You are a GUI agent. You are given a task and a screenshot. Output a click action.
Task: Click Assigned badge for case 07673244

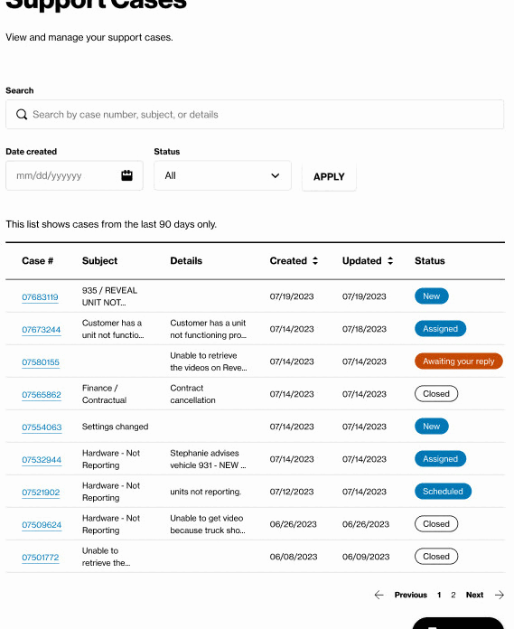coord(440,329)
